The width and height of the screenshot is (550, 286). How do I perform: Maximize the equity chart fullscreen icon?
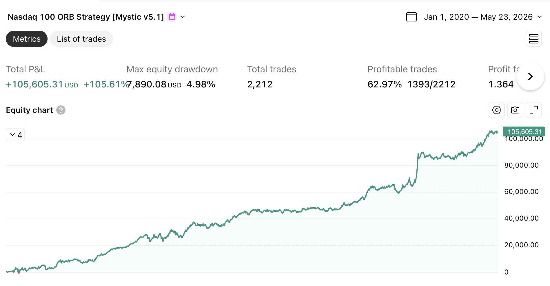[534, 110]
